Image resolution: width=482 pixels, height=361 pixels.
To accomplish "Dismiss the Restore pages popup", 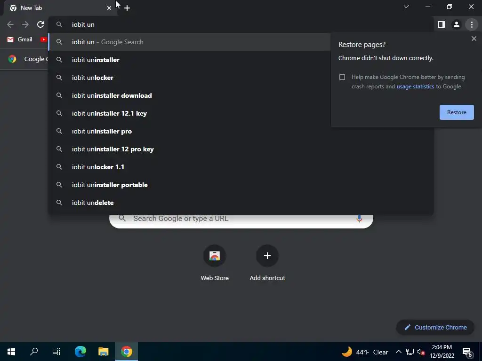I will pyautogui.click(x=474, y=39).
